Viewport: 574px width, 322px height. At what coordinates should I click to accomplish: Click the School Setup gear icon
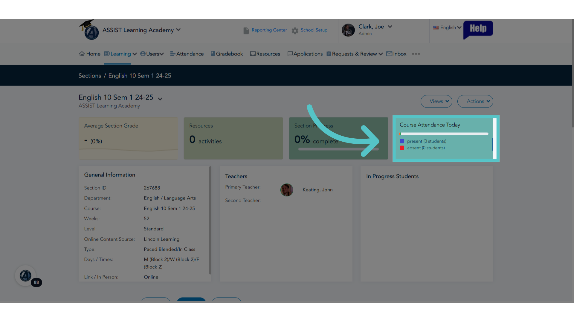click(295, 31)
